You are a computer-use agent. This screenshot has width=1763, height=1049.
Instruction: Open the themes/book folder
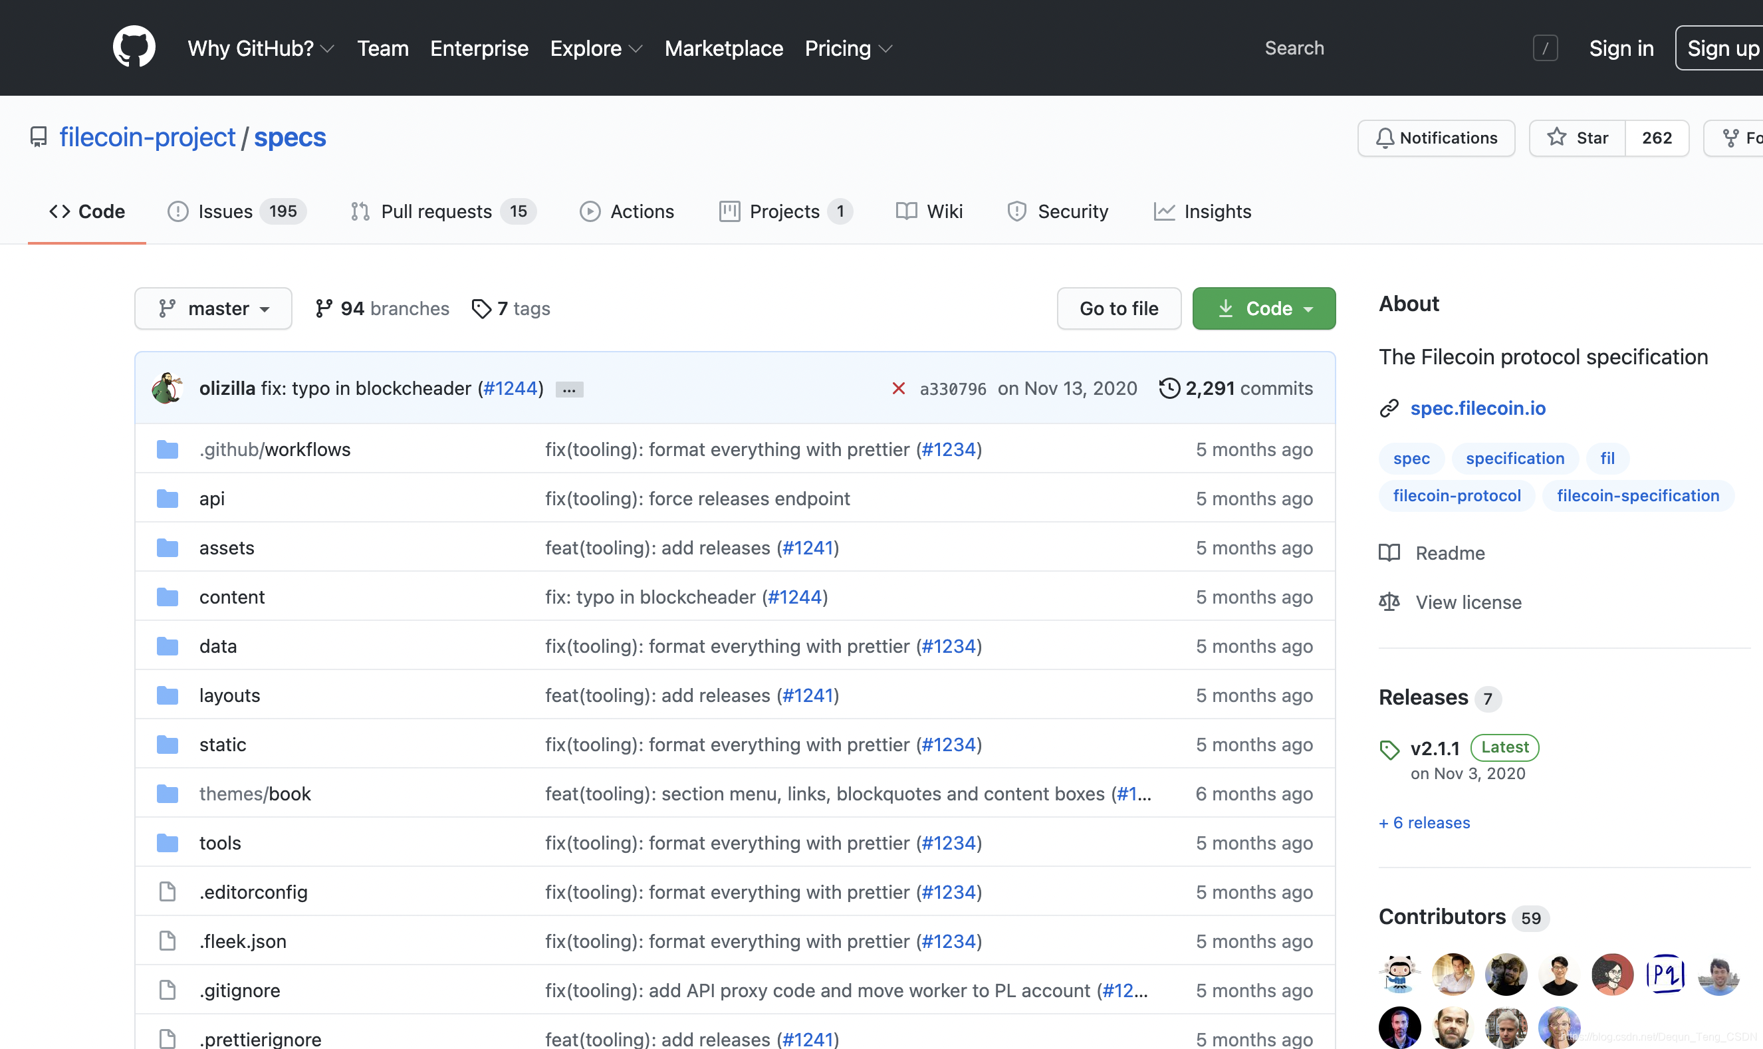tap(255, 794)
